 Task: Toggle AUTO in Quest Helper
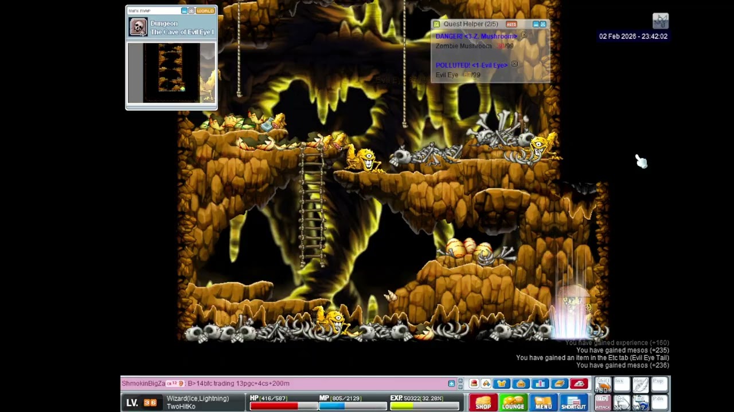click(x=512, y=24)
